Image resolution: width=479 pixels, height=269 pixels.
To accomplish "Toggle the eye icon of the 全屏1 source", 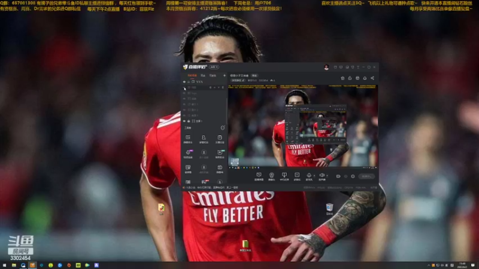I will click(184, 121).
